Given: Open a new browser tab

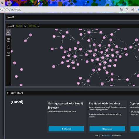Looking at the screenshot, I should click(x=9, y=3).
